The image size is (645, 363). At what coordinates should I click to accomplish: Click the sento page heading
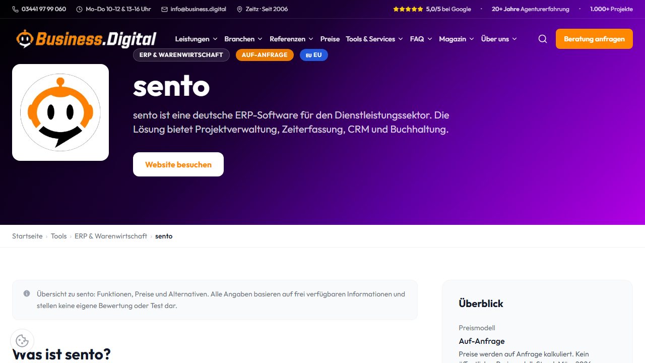pyautogui.click(x=171, y=86)
